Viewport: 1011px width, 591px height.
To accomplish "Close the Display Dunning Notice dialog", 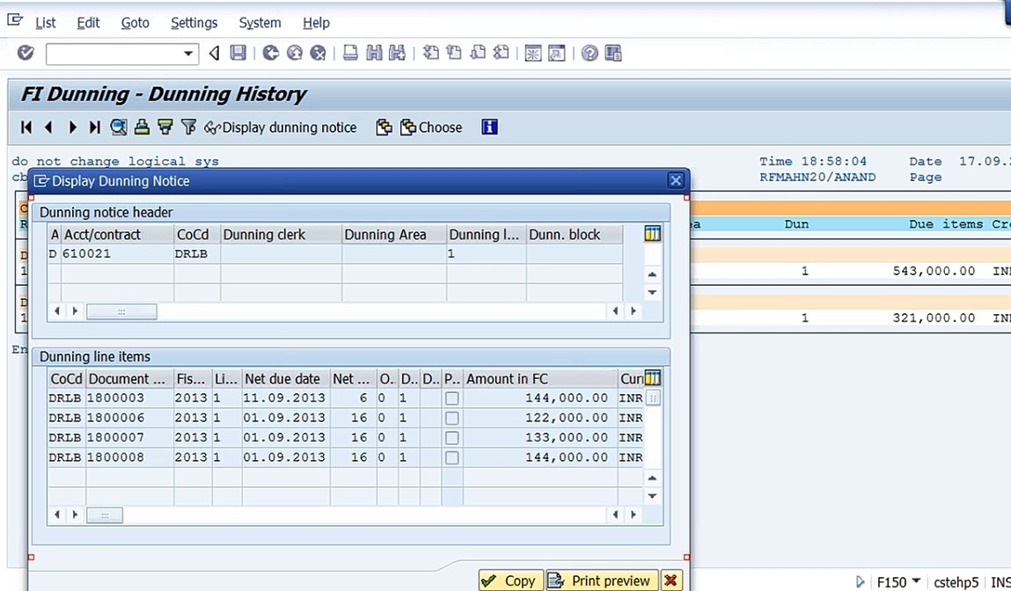I will (x=675, y=180).
